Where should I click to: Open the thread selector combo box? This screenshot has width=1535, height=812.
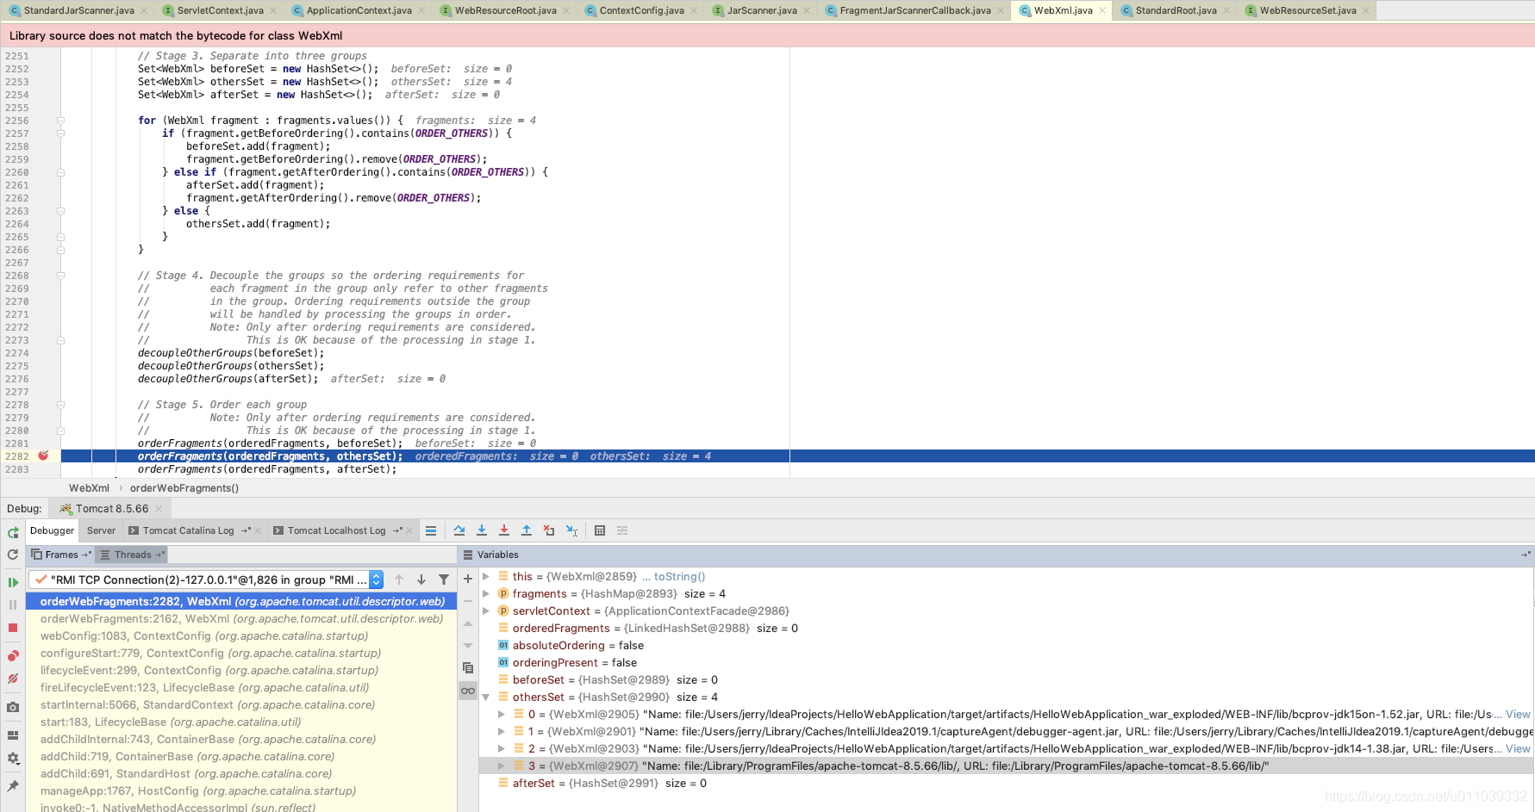coord(375,580)
